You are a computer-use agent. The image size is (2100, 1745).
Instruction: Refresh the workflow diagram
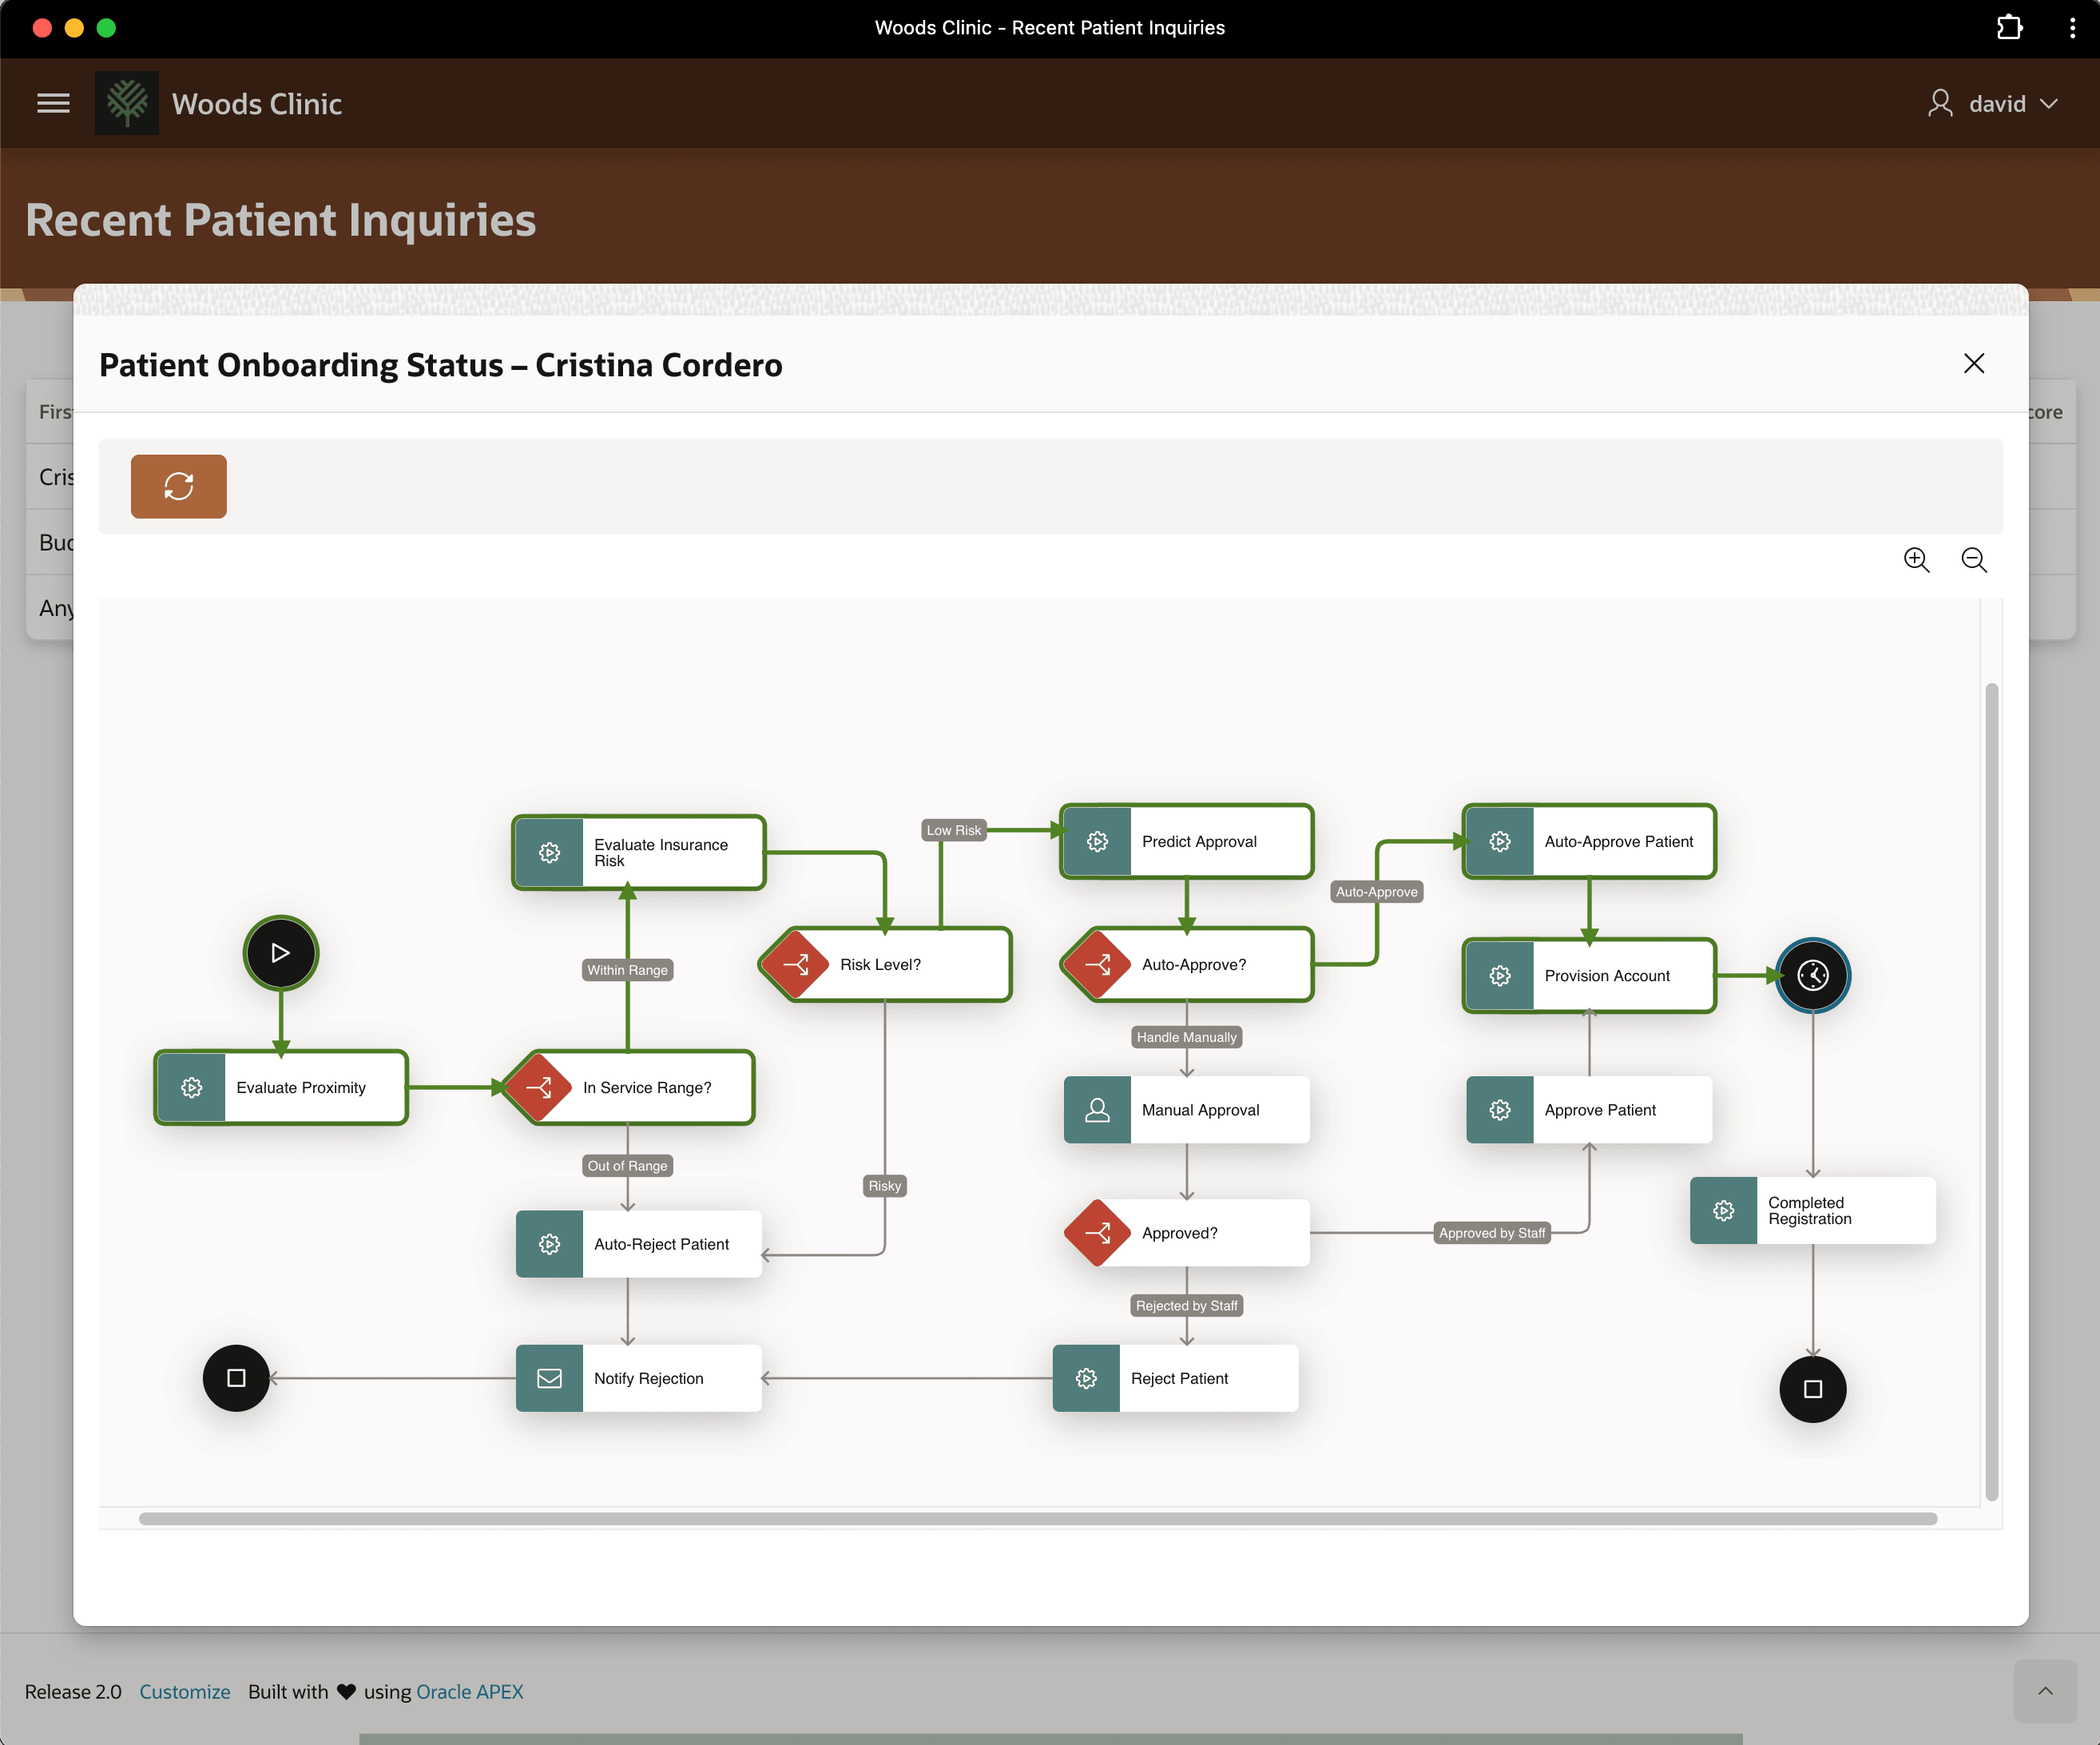[179, 486]
